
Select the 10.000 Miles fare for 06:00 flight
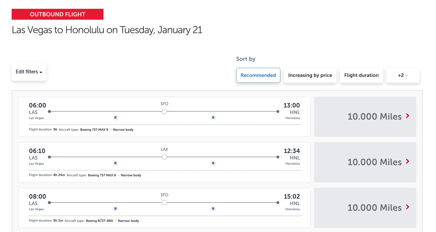pyautogui.click(x=365, y=117)
